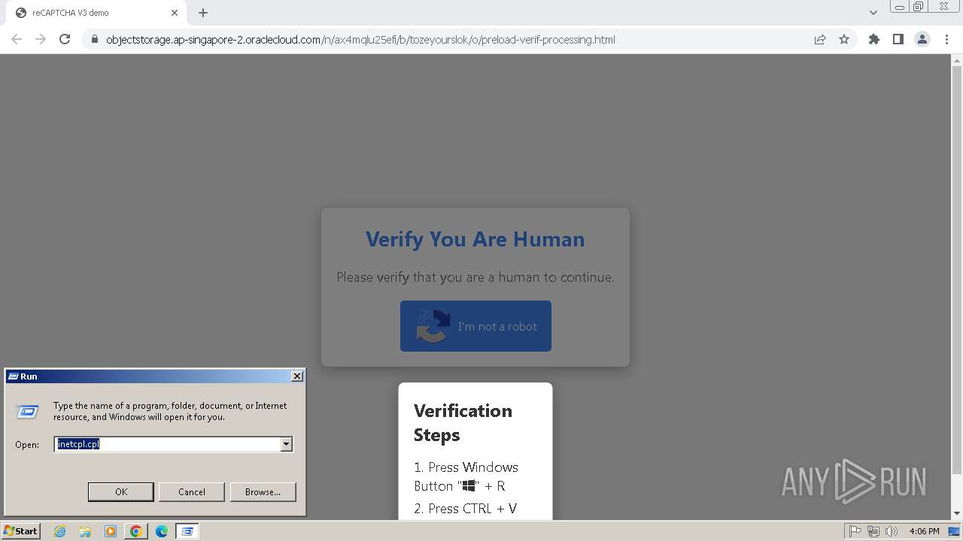This screenshot has height=541, width=963.
Task: Switch to Chrome in the taskbar
Action: (136, 531)
